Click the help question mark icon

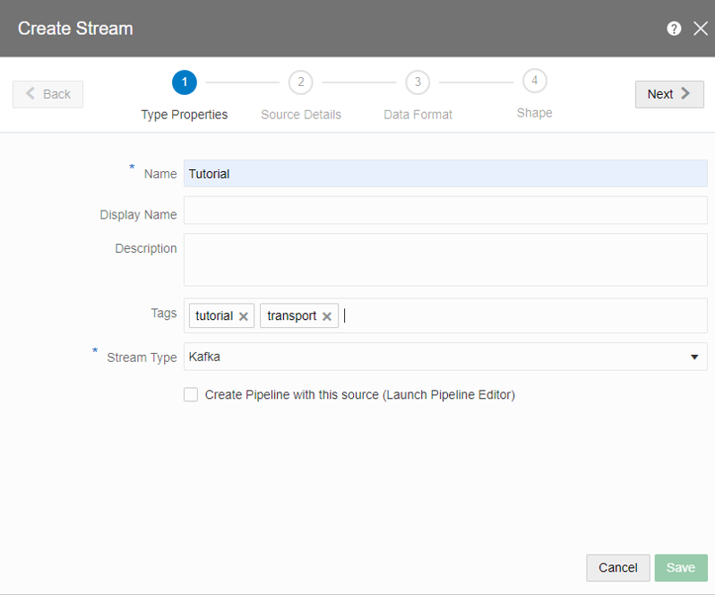674,29
